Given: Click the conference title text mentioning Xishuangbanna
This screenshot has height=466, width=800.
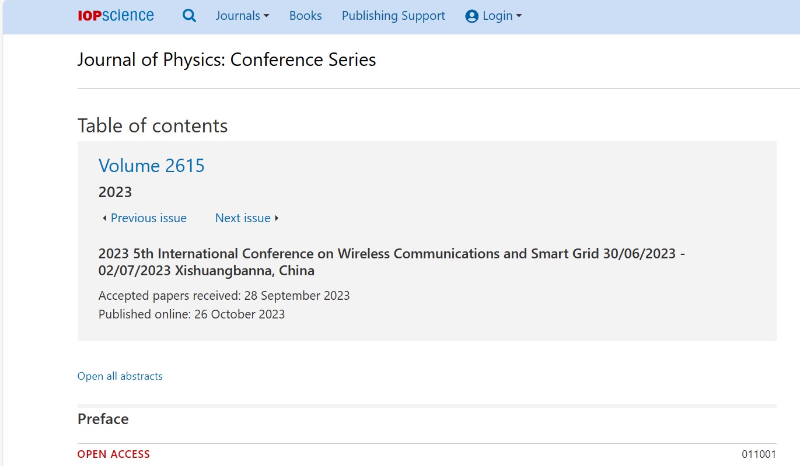Looking at the screenshot, I should 392,262.
